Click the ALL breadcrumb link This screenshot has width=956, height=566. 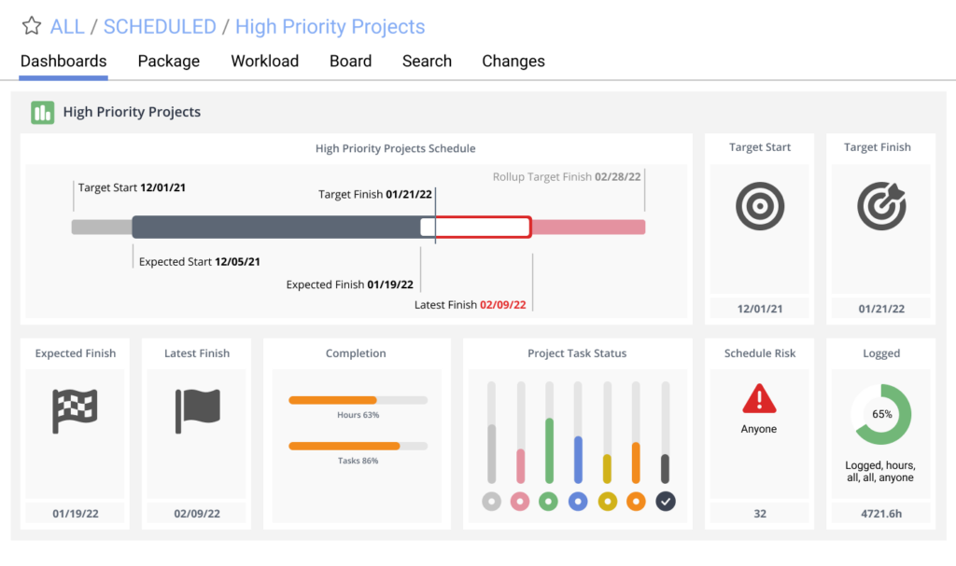pyautogui.click(x=67, y=27)
